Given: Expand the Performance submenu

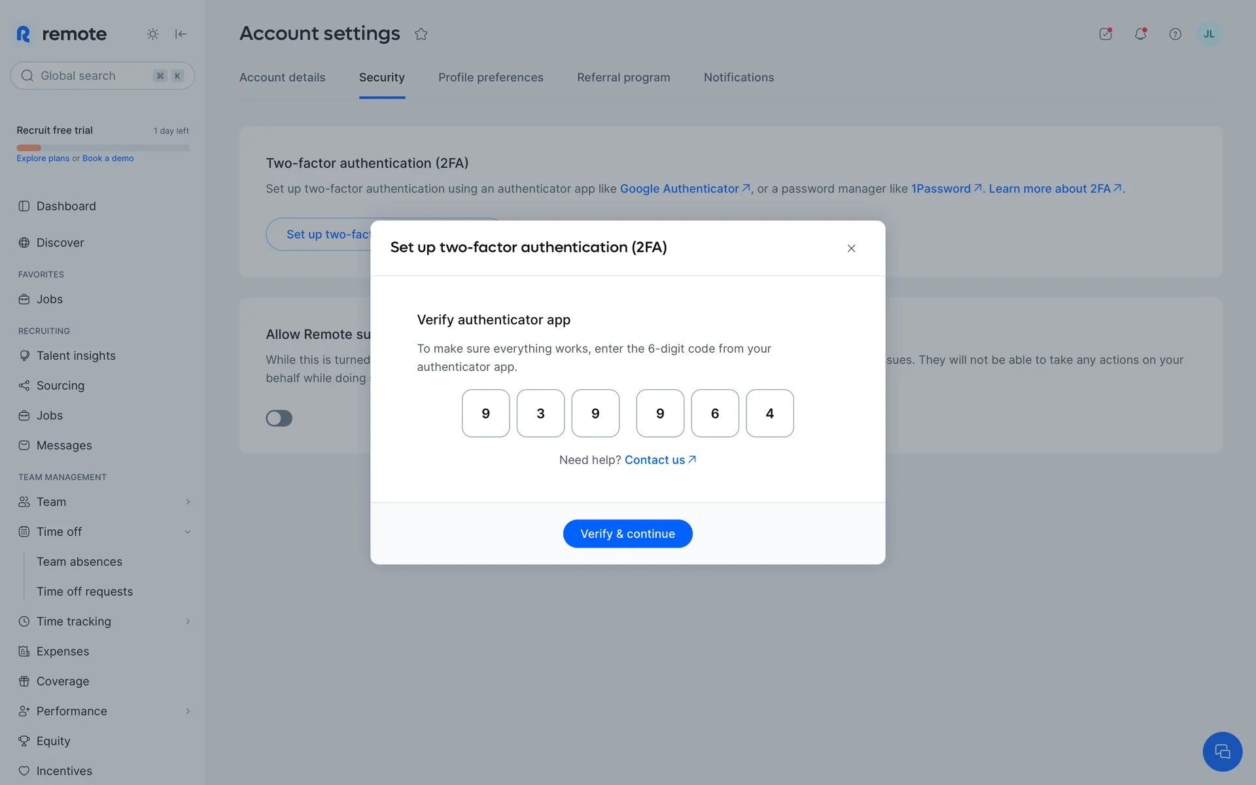Looking at the screenshot, I should click(188, 711).
